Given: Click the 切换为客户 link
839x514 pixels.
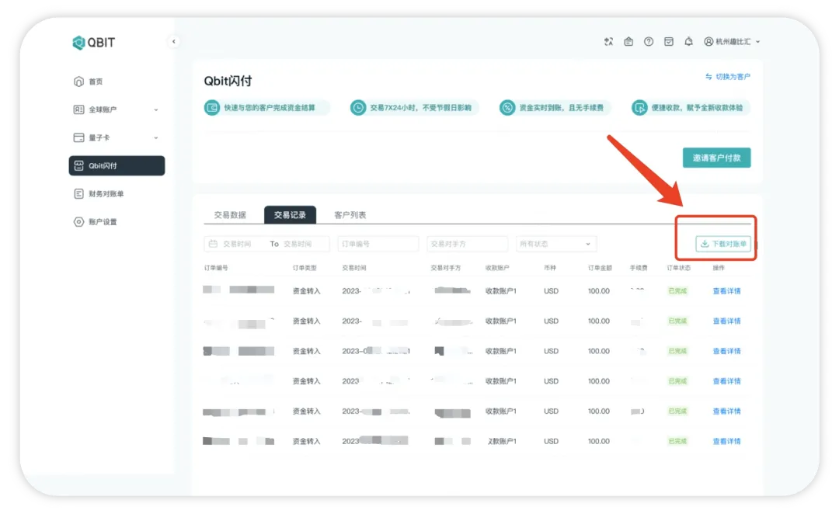Looking at the screenshot, I should [728, 77].
